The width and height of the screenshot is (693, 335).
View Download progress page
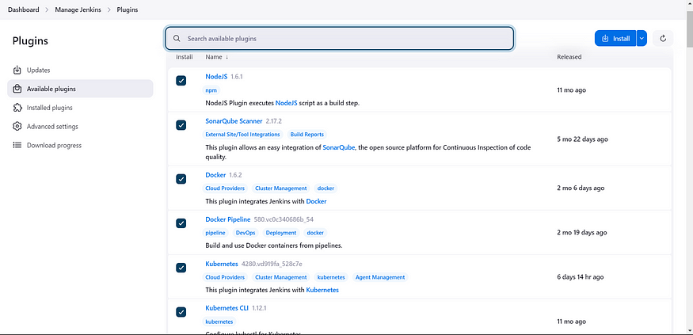[x=80, y=146]
